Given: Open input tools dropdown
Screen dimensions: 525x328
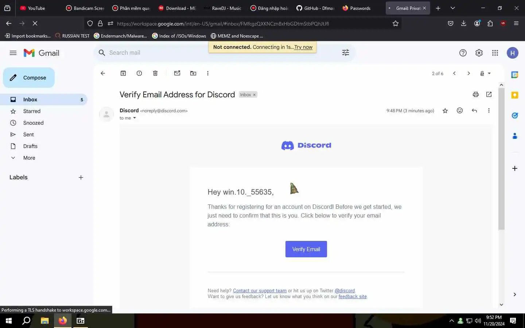Looking at the screenshot, I should click(x=485, y=73).
